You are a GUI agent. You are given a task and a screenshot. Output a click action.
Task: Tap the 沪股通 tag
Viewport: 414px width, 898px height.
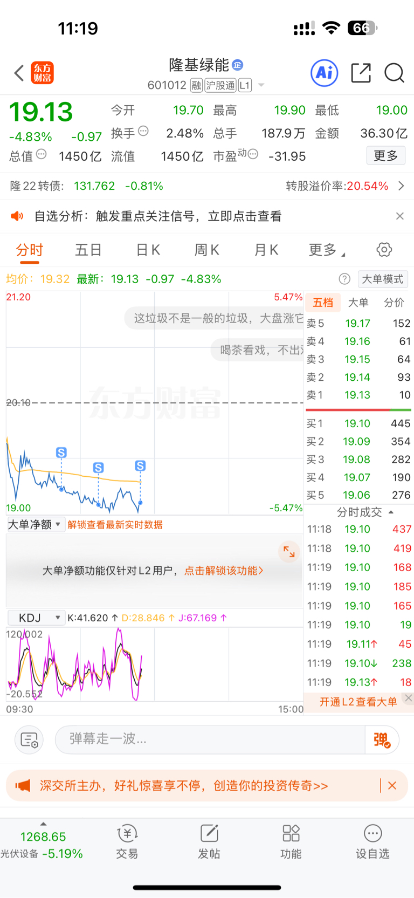[220, 85]
